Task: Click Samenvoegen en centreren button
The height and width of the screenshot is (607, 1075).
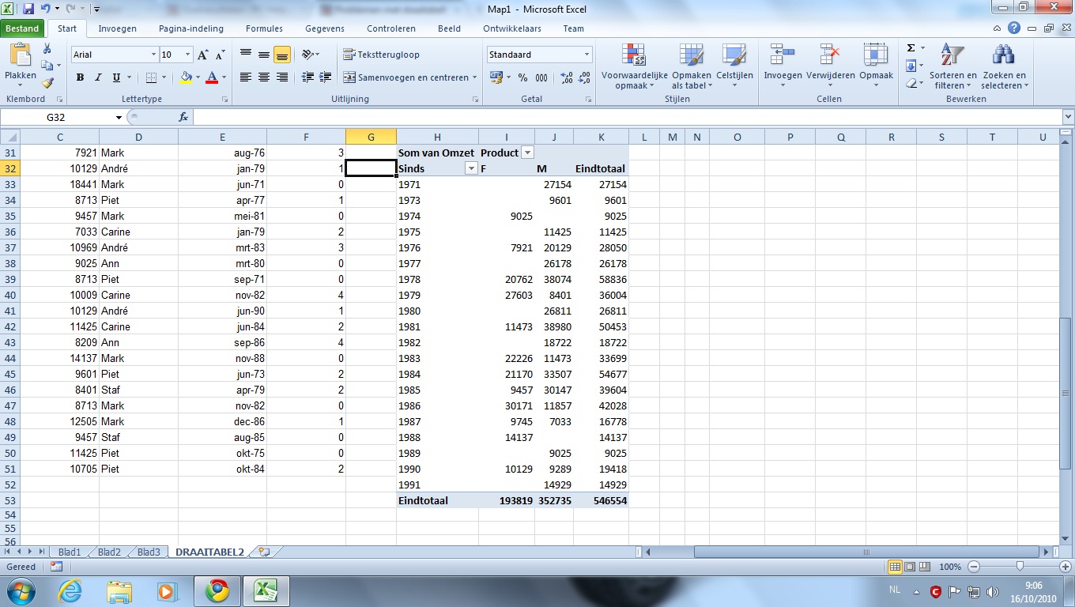Action: [405, 77]
